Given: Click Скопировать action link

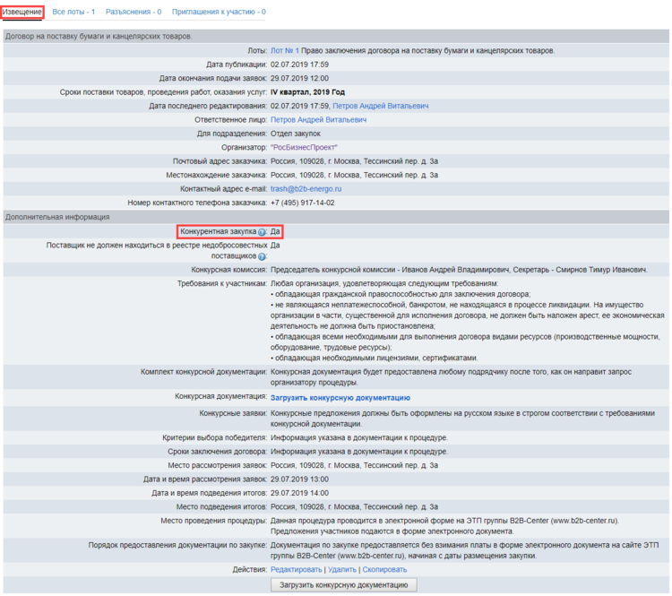Looking at the screenshot, I should tap(384, 569).
